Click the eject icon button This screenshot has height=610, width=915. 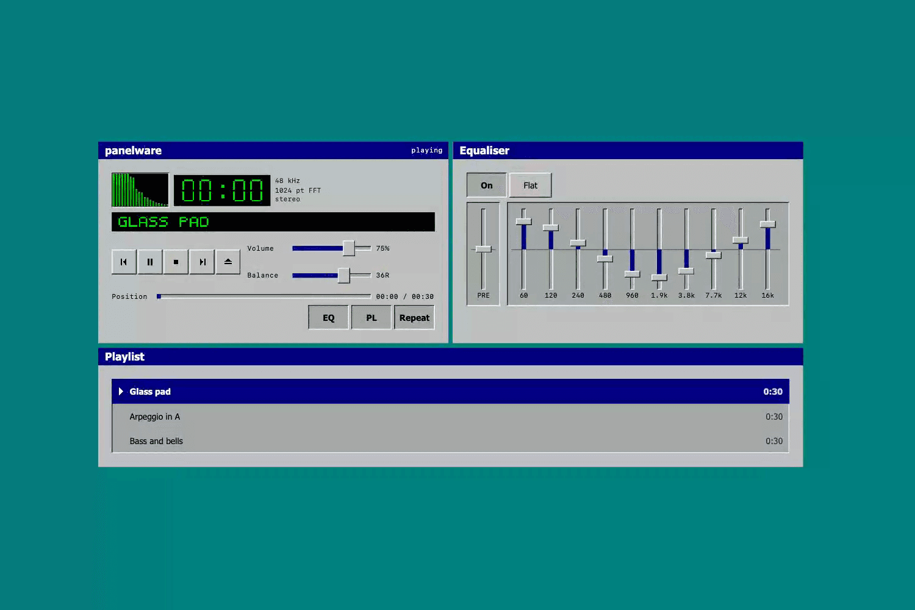pyautogui.click(x=228, y=262)
